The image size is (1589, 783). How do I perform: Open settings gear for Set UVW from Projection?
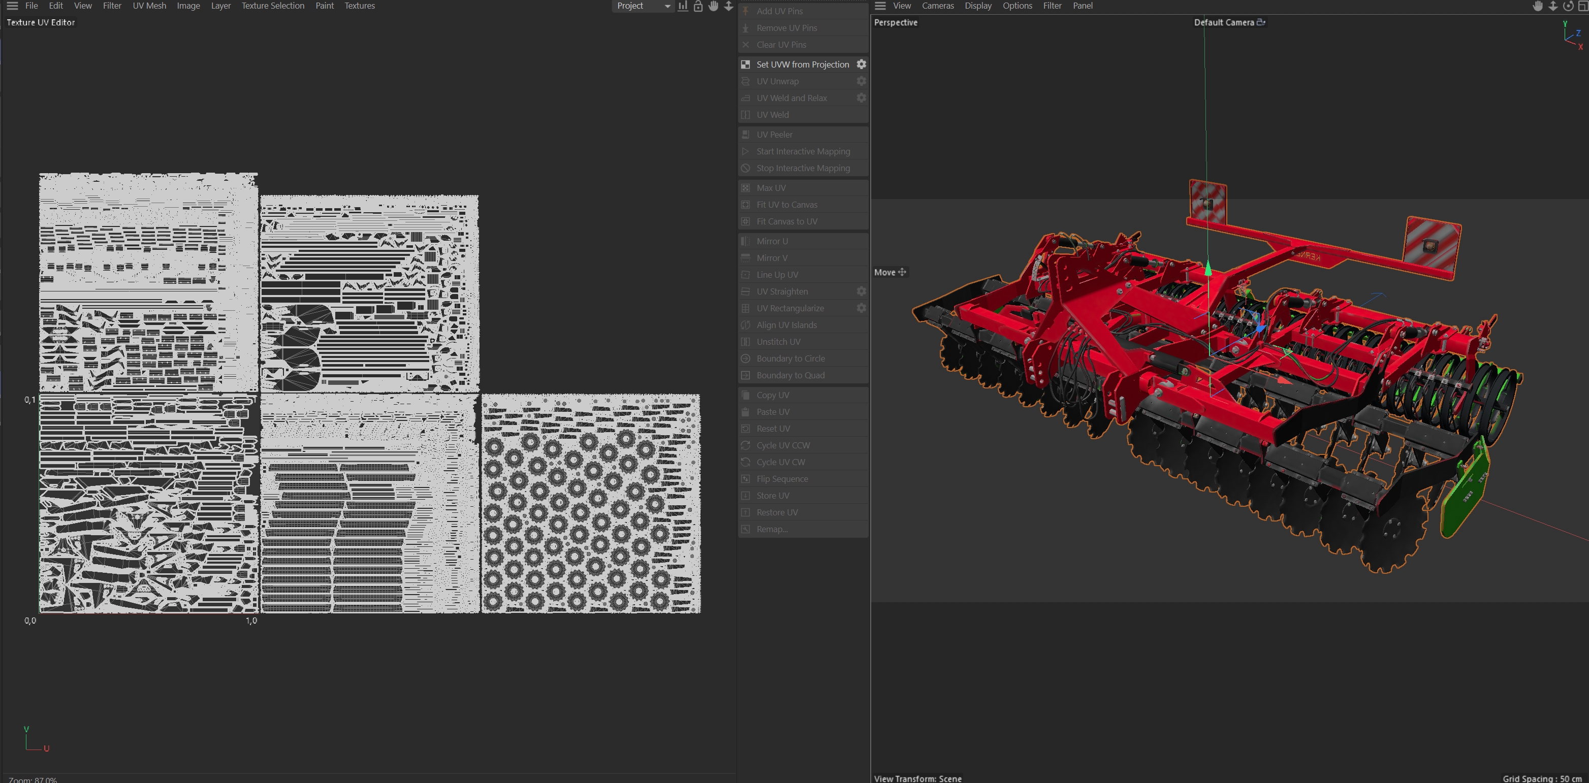click(x=861, y=64)
